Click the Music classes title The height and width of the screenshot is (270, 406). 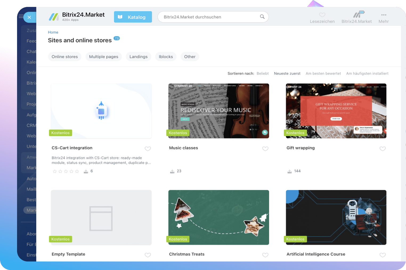tap(184, 148)
